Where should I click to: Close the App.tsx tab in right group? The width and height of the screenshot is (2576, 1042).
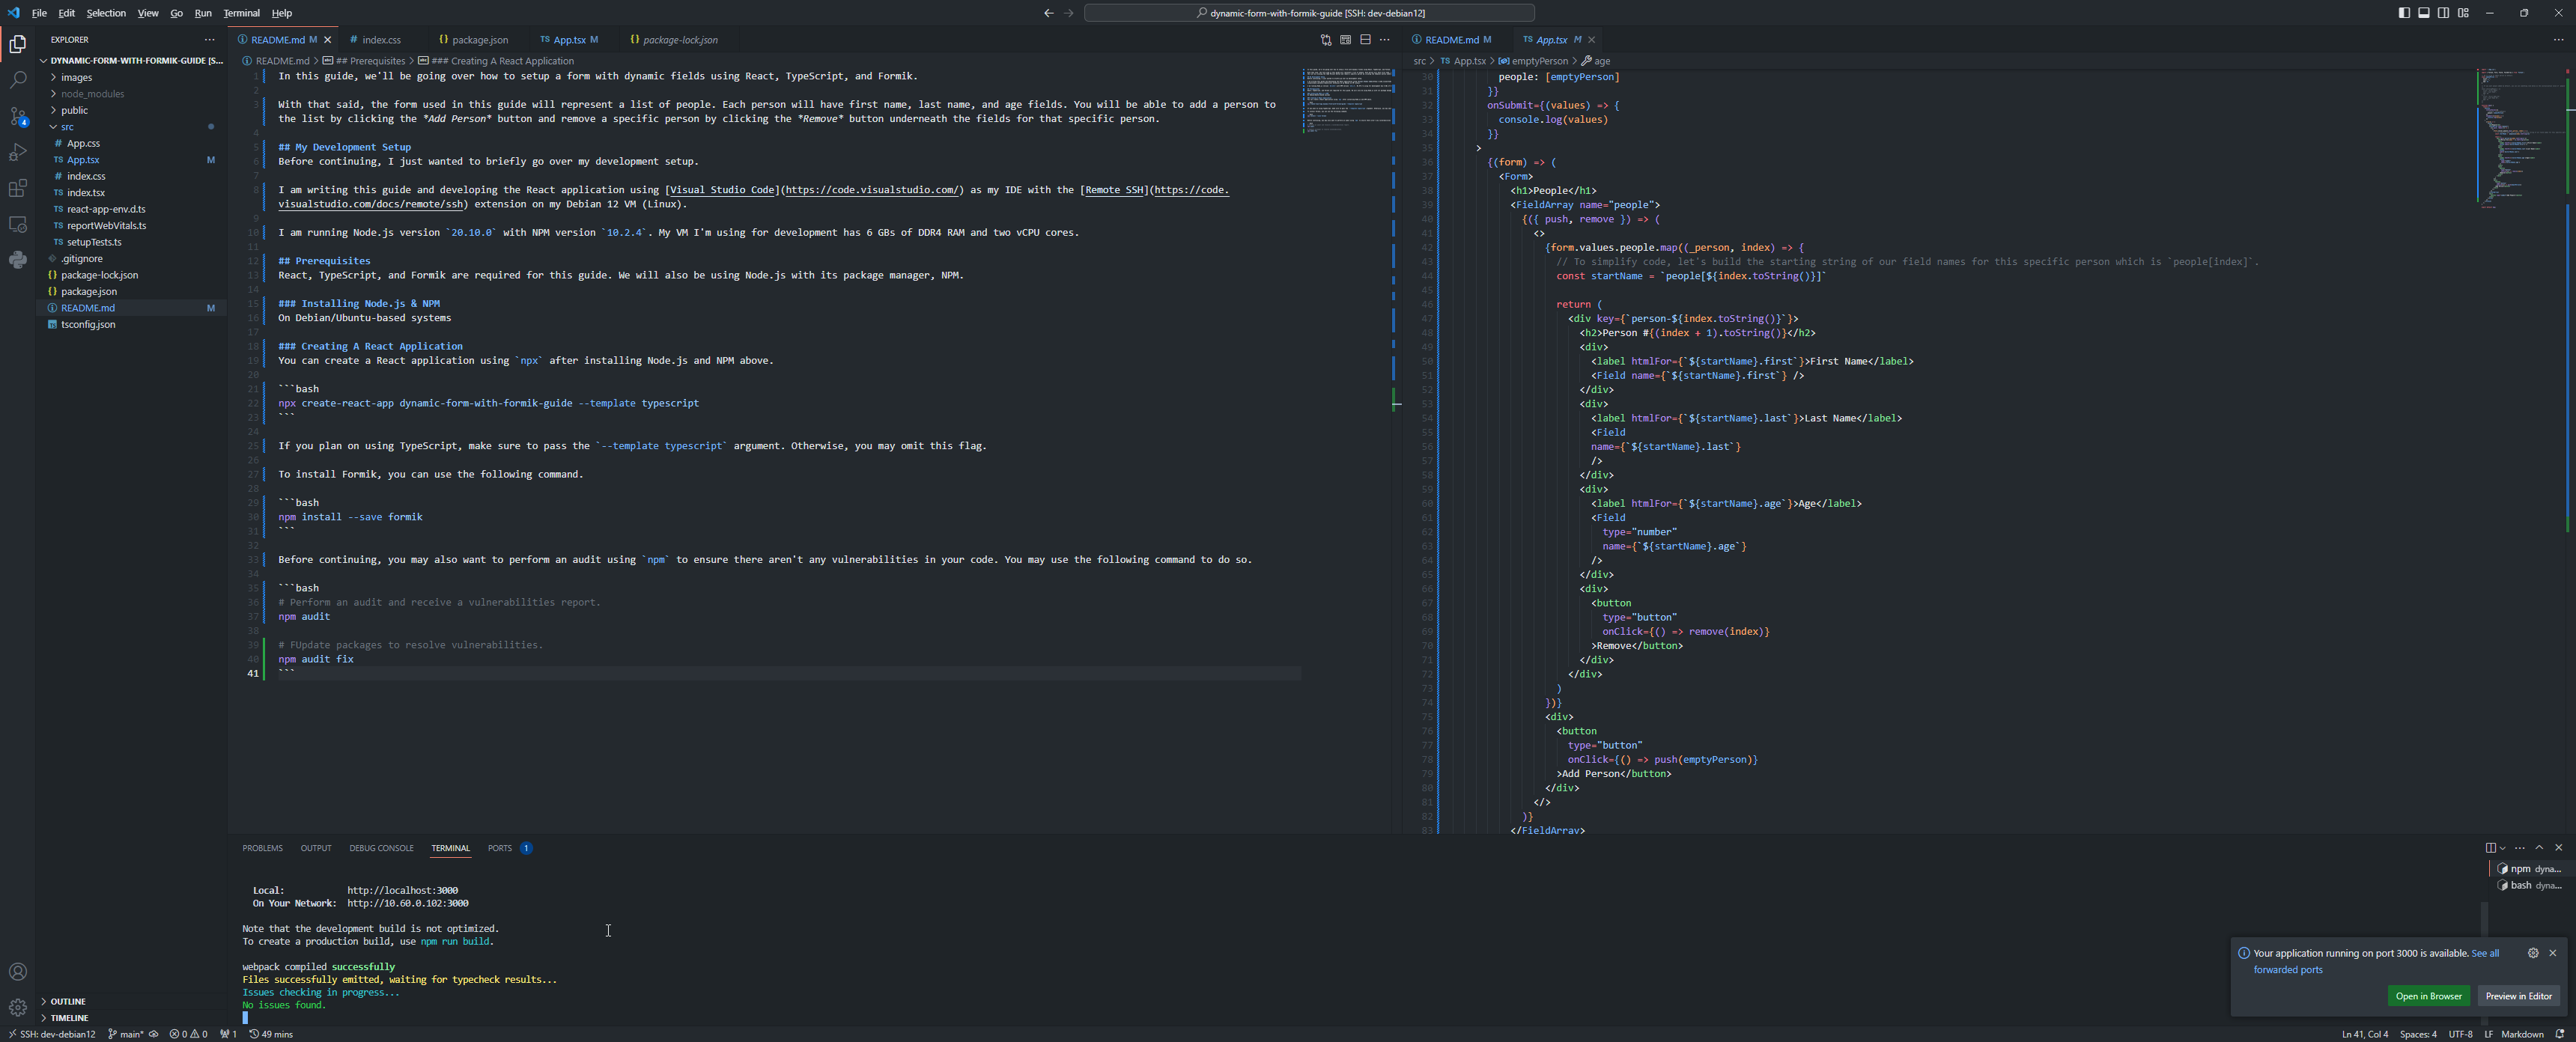pyautogui.click(x=1592, y=40)
